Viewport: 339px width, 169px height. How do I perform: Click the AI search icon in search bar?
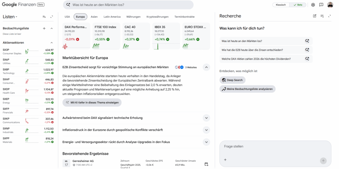point(68,5)
